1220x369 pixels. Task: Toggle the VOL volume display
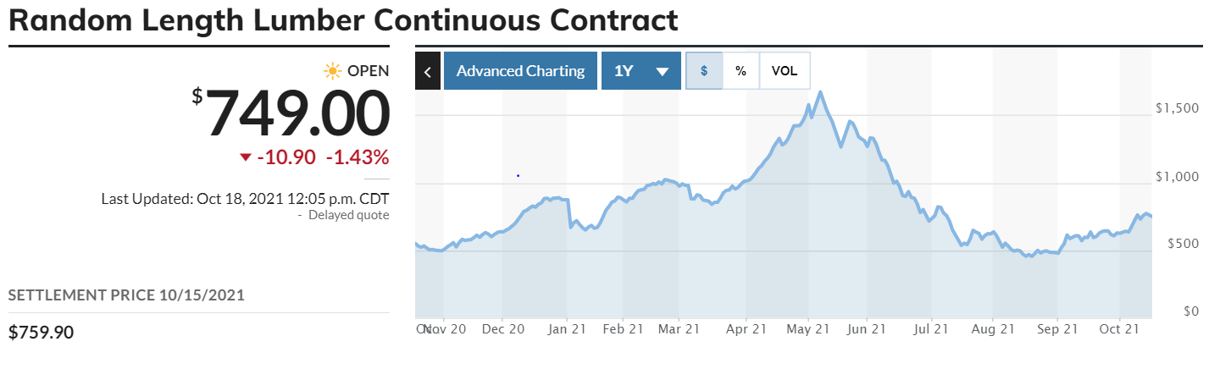point(785,71)
